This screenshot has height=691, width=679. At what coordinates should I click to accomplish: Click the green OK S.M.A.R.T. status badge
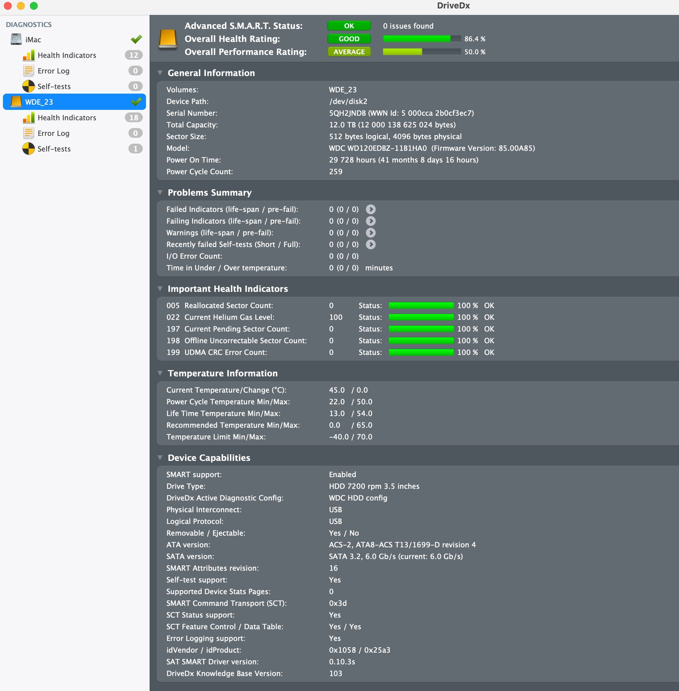tap(349, 26)
